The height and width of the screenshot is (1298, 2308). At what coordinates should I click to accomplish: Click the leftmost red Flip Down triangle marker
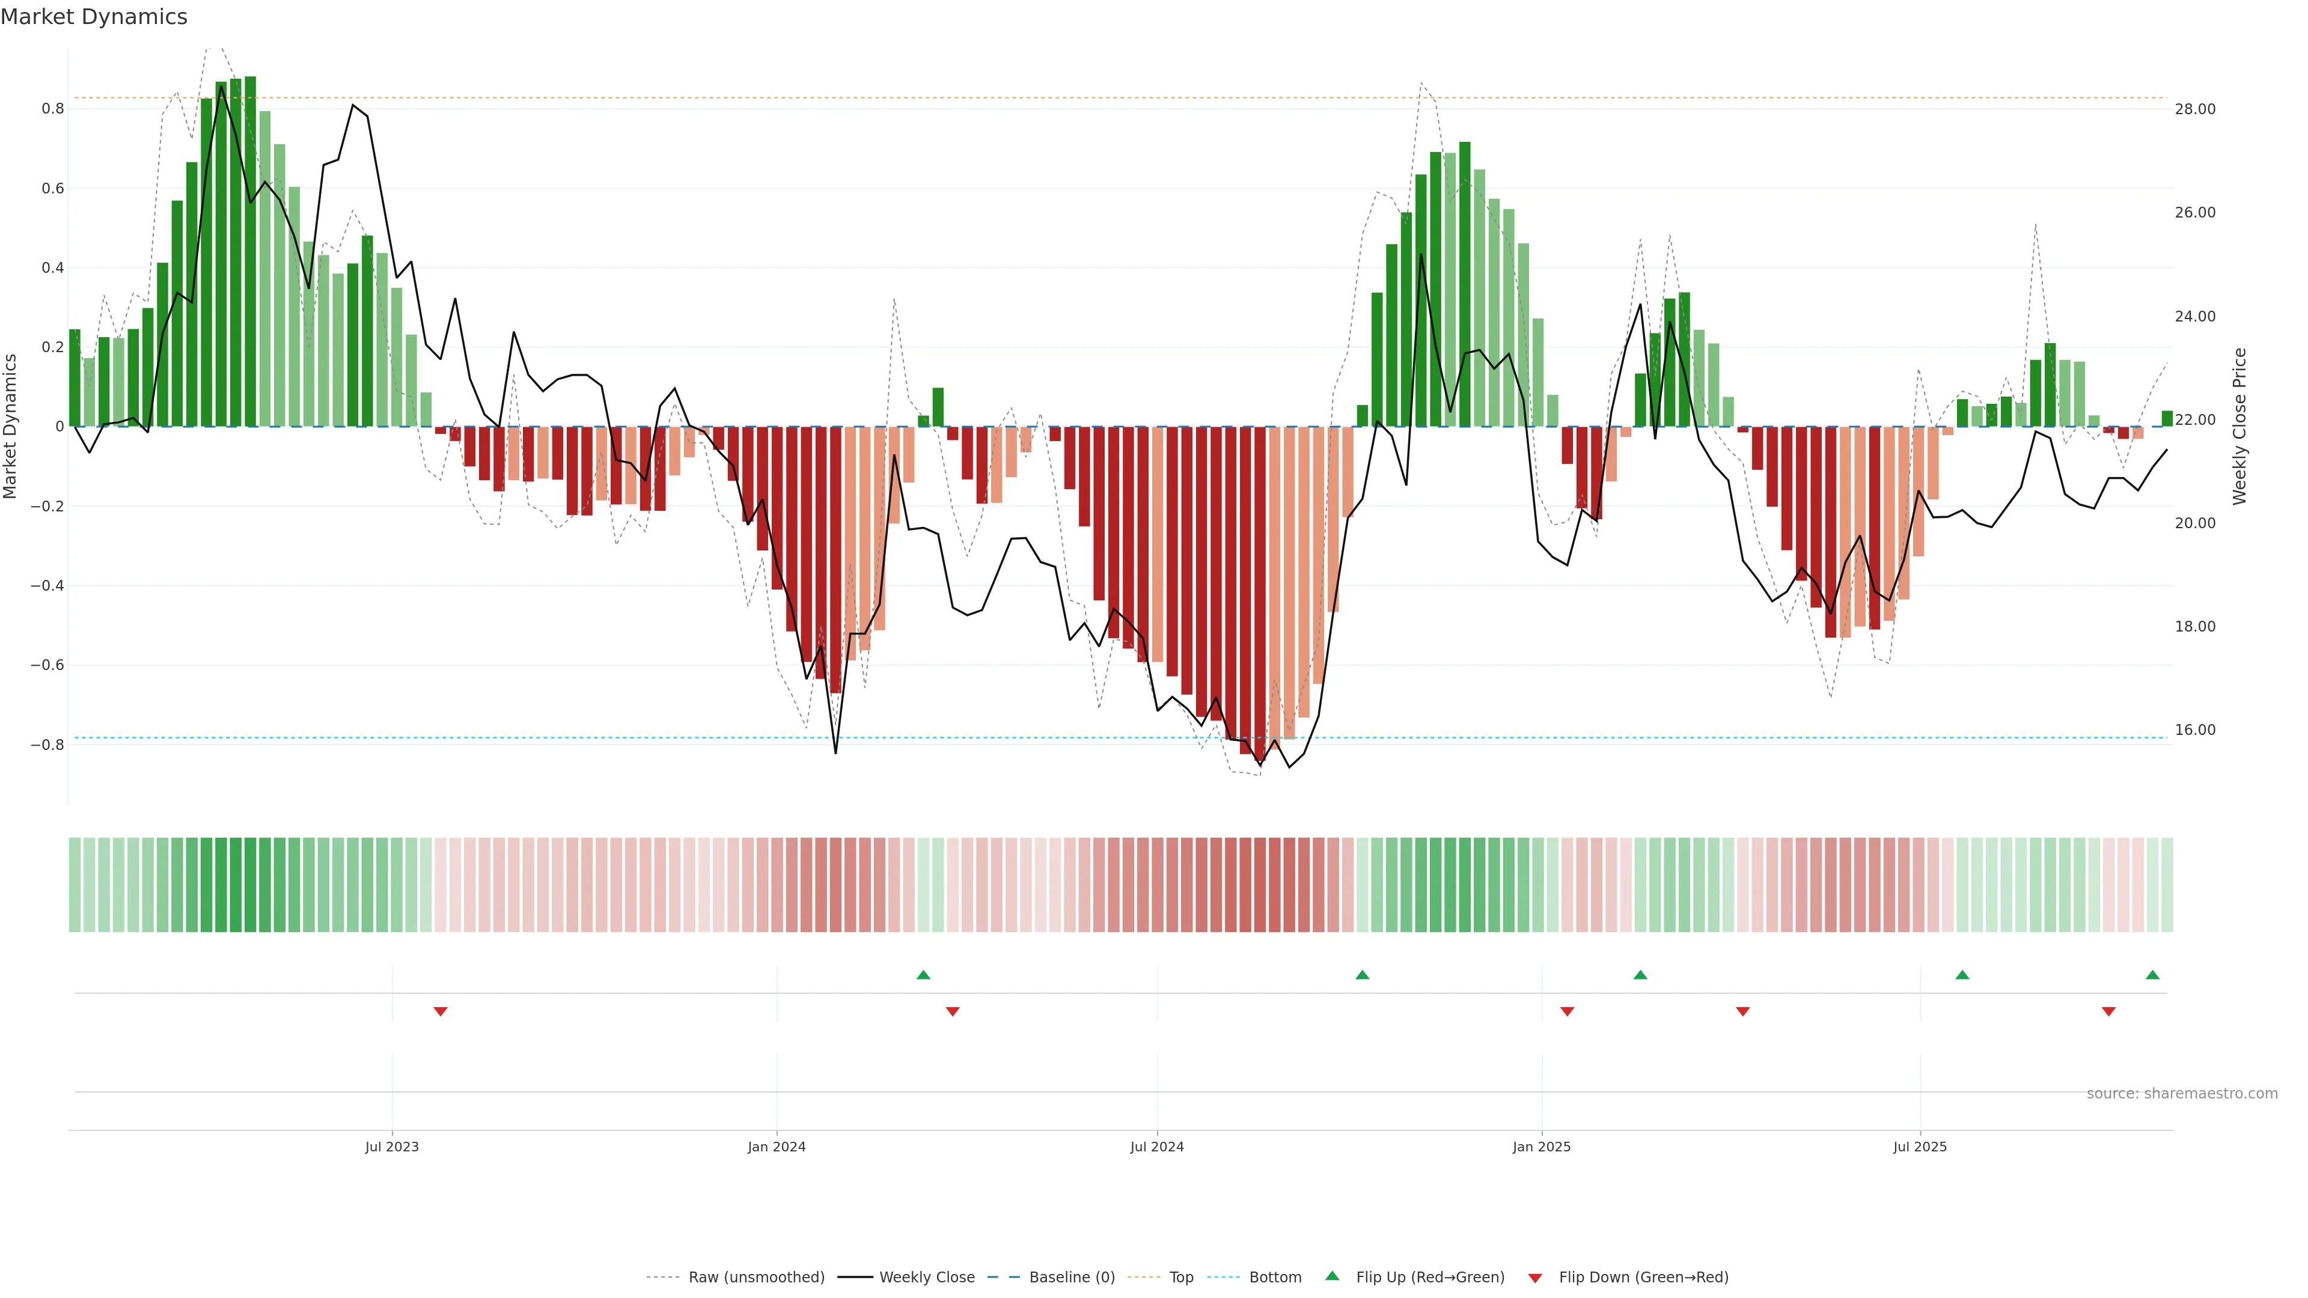click(x=440, y=1011)
